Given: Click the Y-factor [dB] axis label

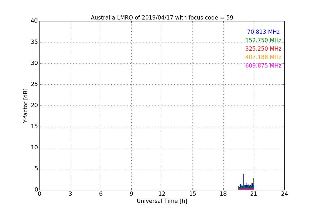Looking at the screenshot, I should 26,105.
